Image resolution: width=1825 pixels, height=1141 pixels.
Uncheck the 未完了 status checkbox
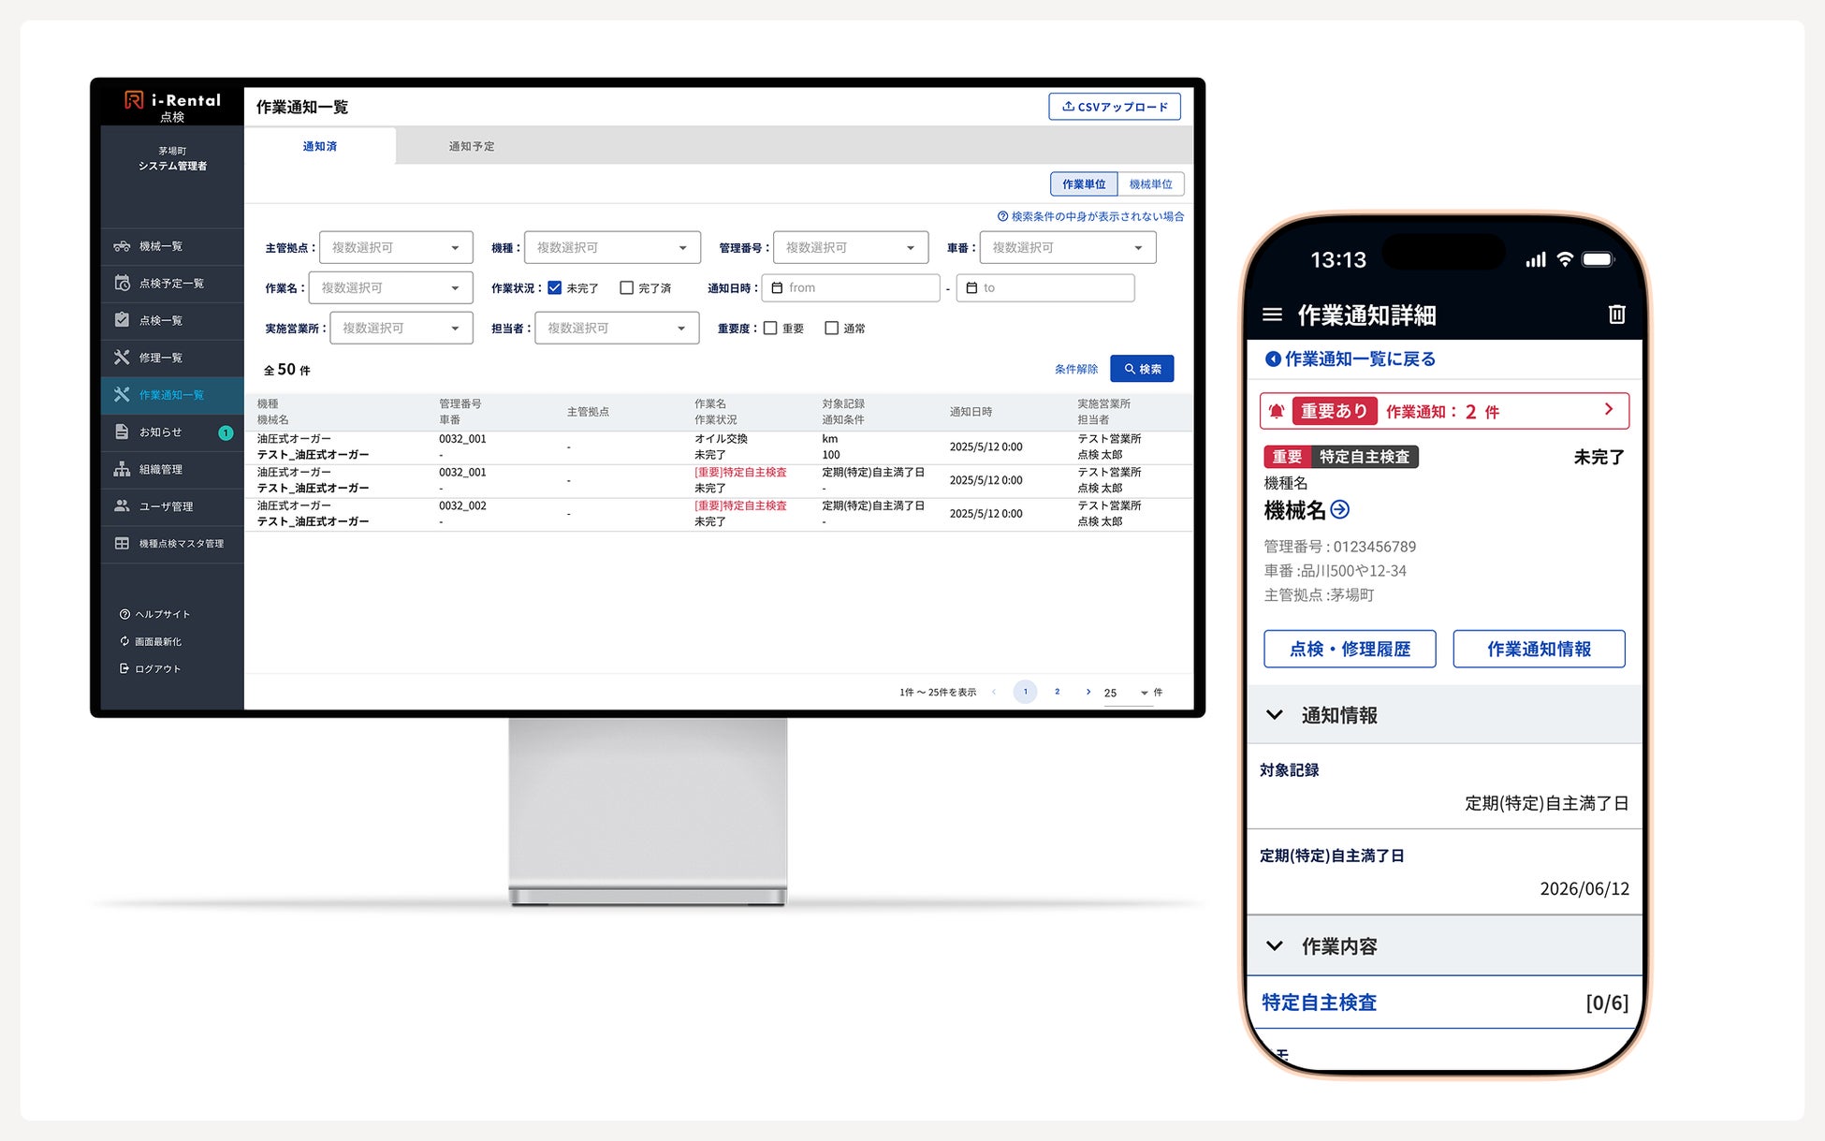coord(555,288)
